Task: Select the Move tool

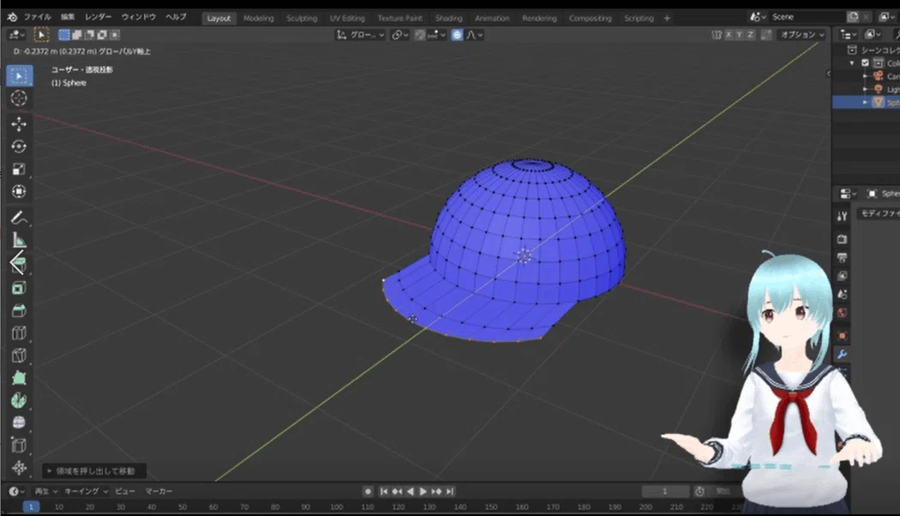Action: coord(19,124)
